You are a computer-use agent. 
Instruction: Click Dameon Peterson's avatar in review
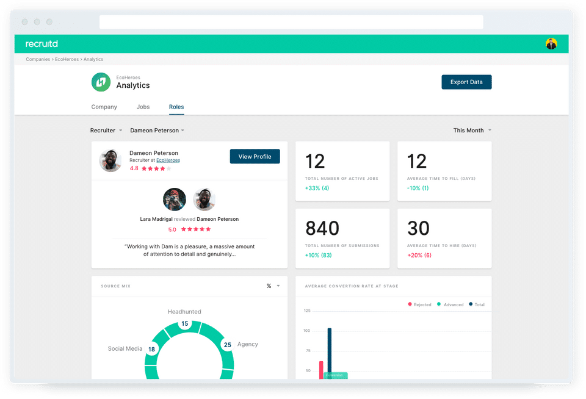pos(204,199)
